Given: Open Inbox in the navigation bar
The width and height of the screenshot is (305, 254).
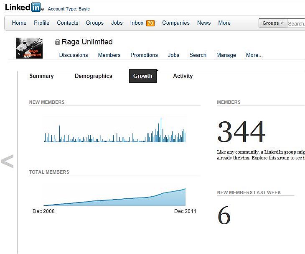Looking at the screenshot, I should click(137, 23).
